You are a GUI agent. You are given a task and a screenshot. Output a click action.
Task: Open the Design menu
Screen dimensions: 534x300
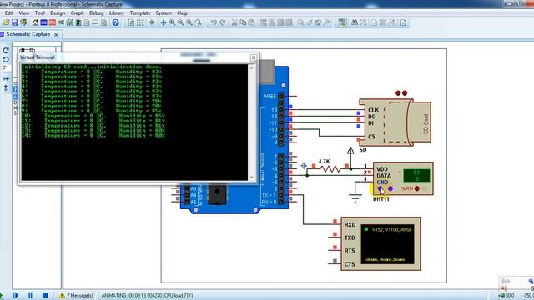58,13
